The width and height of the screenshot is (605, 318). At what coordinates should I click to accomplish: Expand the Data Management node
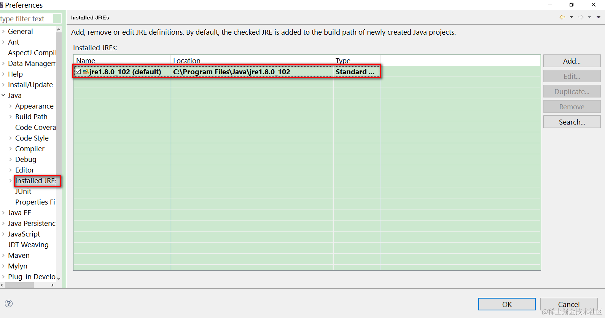point(3,63)
